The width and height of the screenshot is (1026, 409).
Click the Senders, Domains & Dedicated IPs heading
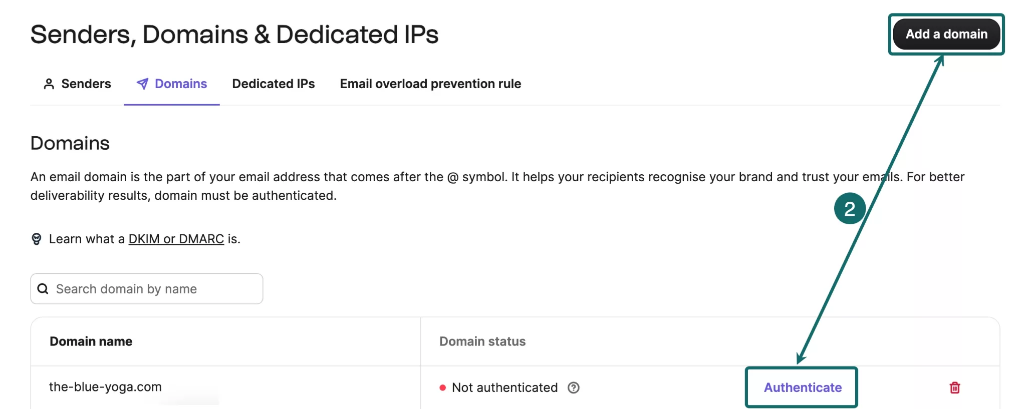234,35
